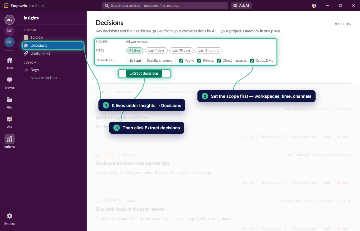Click the Engineering topic label
Viewport: 360px width, 231px height.
pyautogui.click(x=127, y=155)
